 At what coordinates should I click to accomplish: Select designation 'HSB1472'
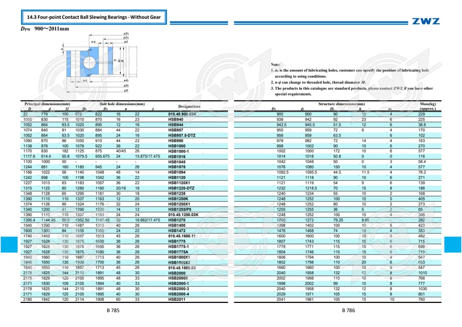(177, 230)
